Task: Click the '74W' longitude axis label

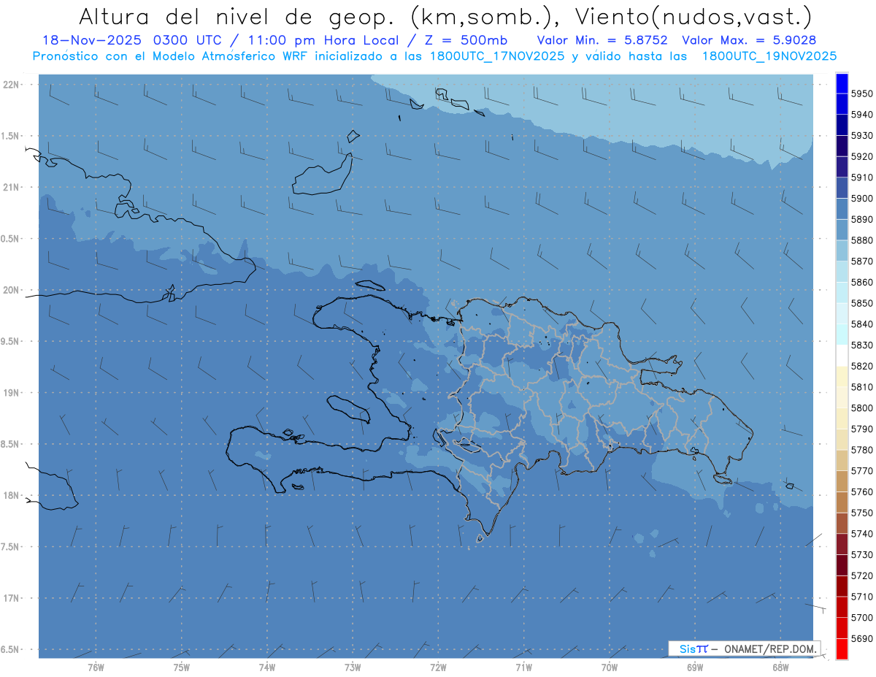Action: 267,667
